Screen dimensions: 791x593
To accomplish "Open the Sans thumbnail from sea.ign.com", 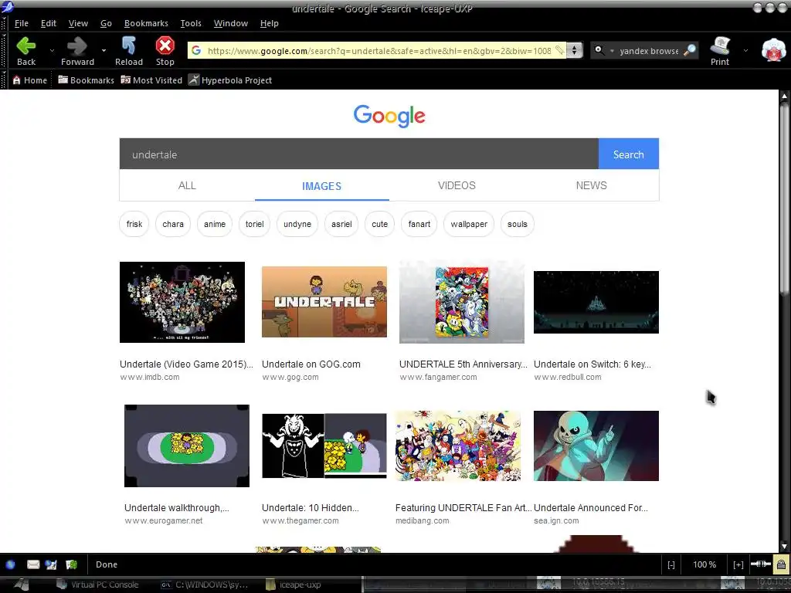I will click(596, 446).
